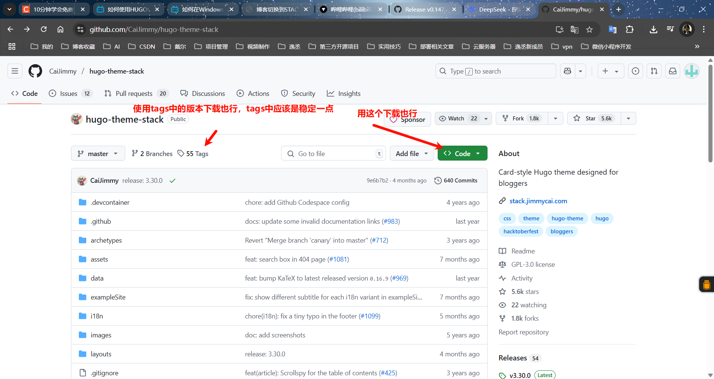View commit check status checkmark
Image resolution: width=714 pixels, height=379 pixels.
[x=173, y=181]
